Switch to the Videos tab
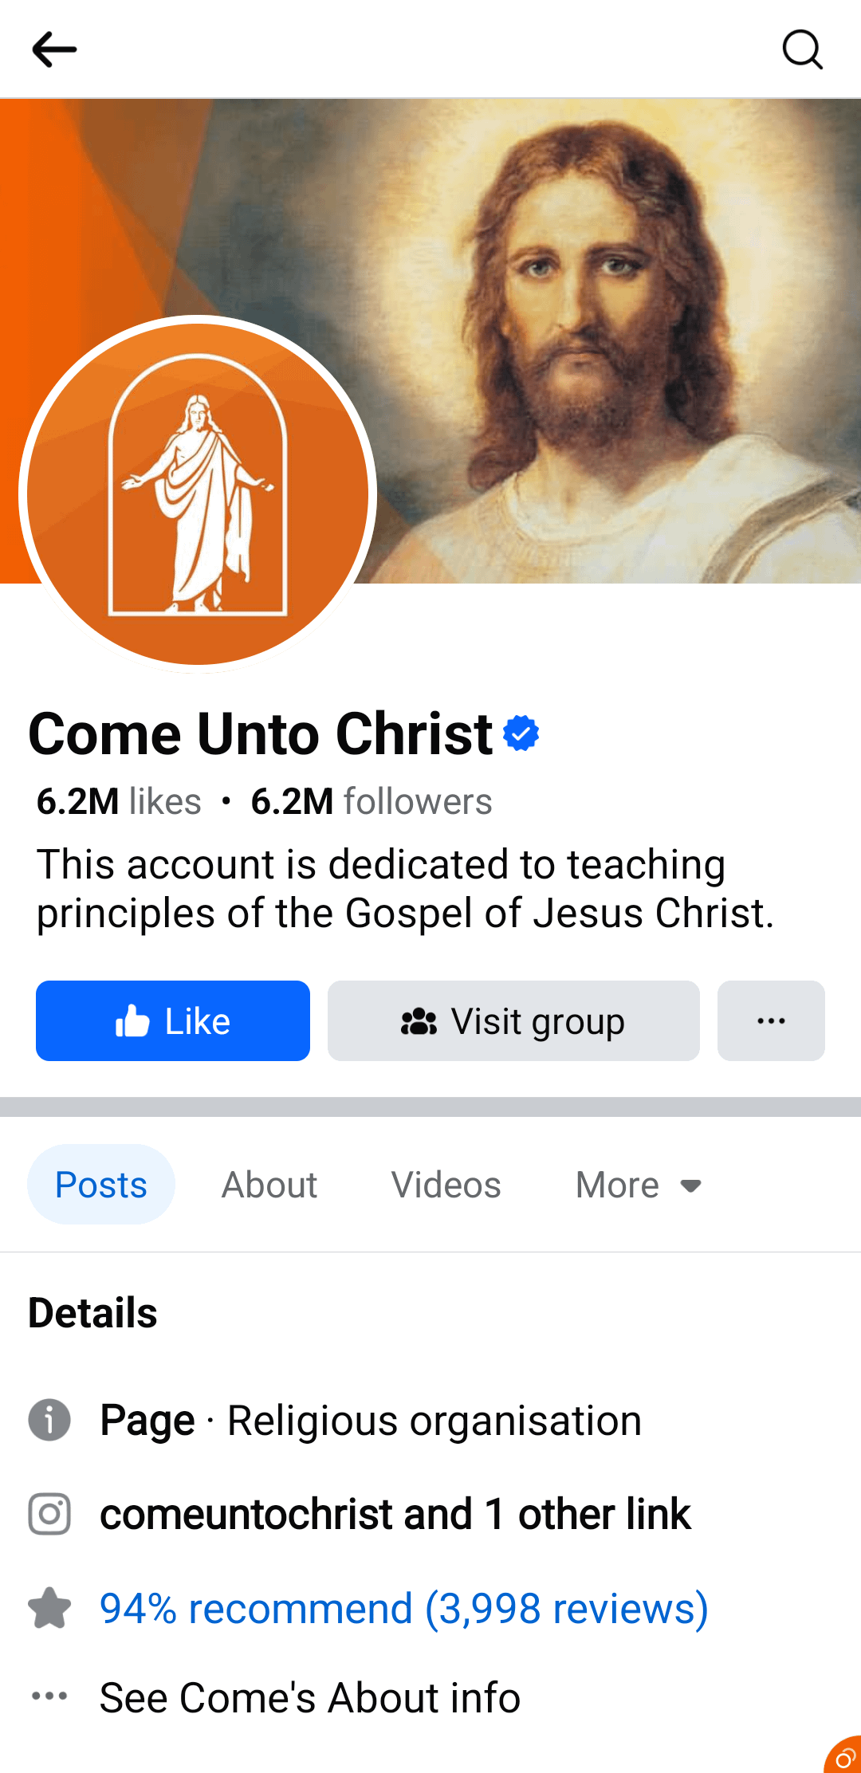 446,1185
